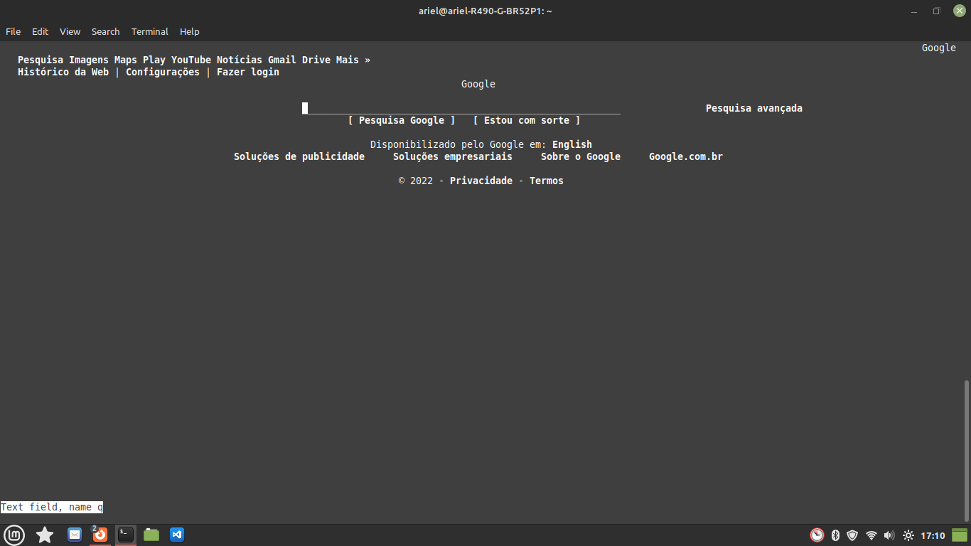Click the volume icon in the tray
Image resolution: width=971 pixels, height=546 pixels.
click(x=889, y=535)
